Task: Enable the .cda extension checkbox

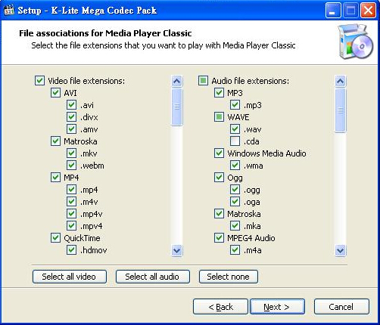Action: (235, 141)
